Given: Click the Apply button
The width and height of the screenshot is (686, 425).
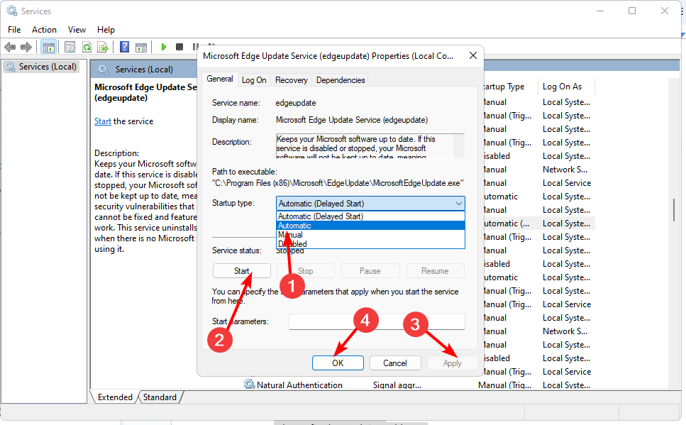Looking at the screenshot, I should 453,363.
